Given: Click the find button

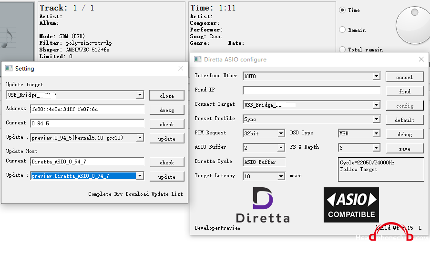Looking at the screenshot, I should [405, 91].
